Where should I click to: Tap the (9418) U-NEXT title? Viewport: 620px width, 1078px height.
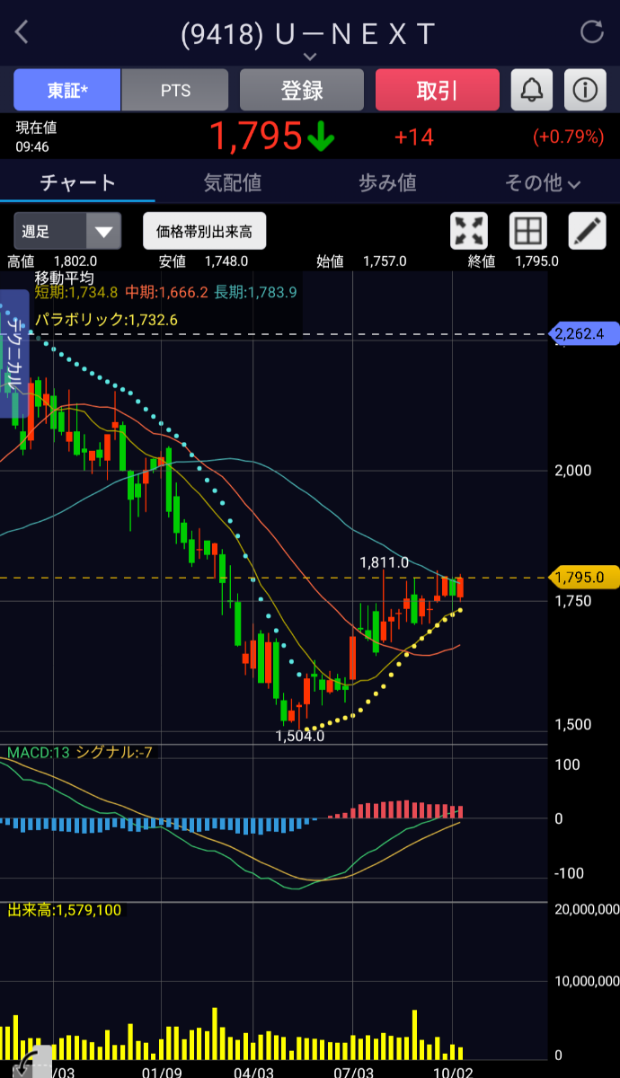click(308, 34)
